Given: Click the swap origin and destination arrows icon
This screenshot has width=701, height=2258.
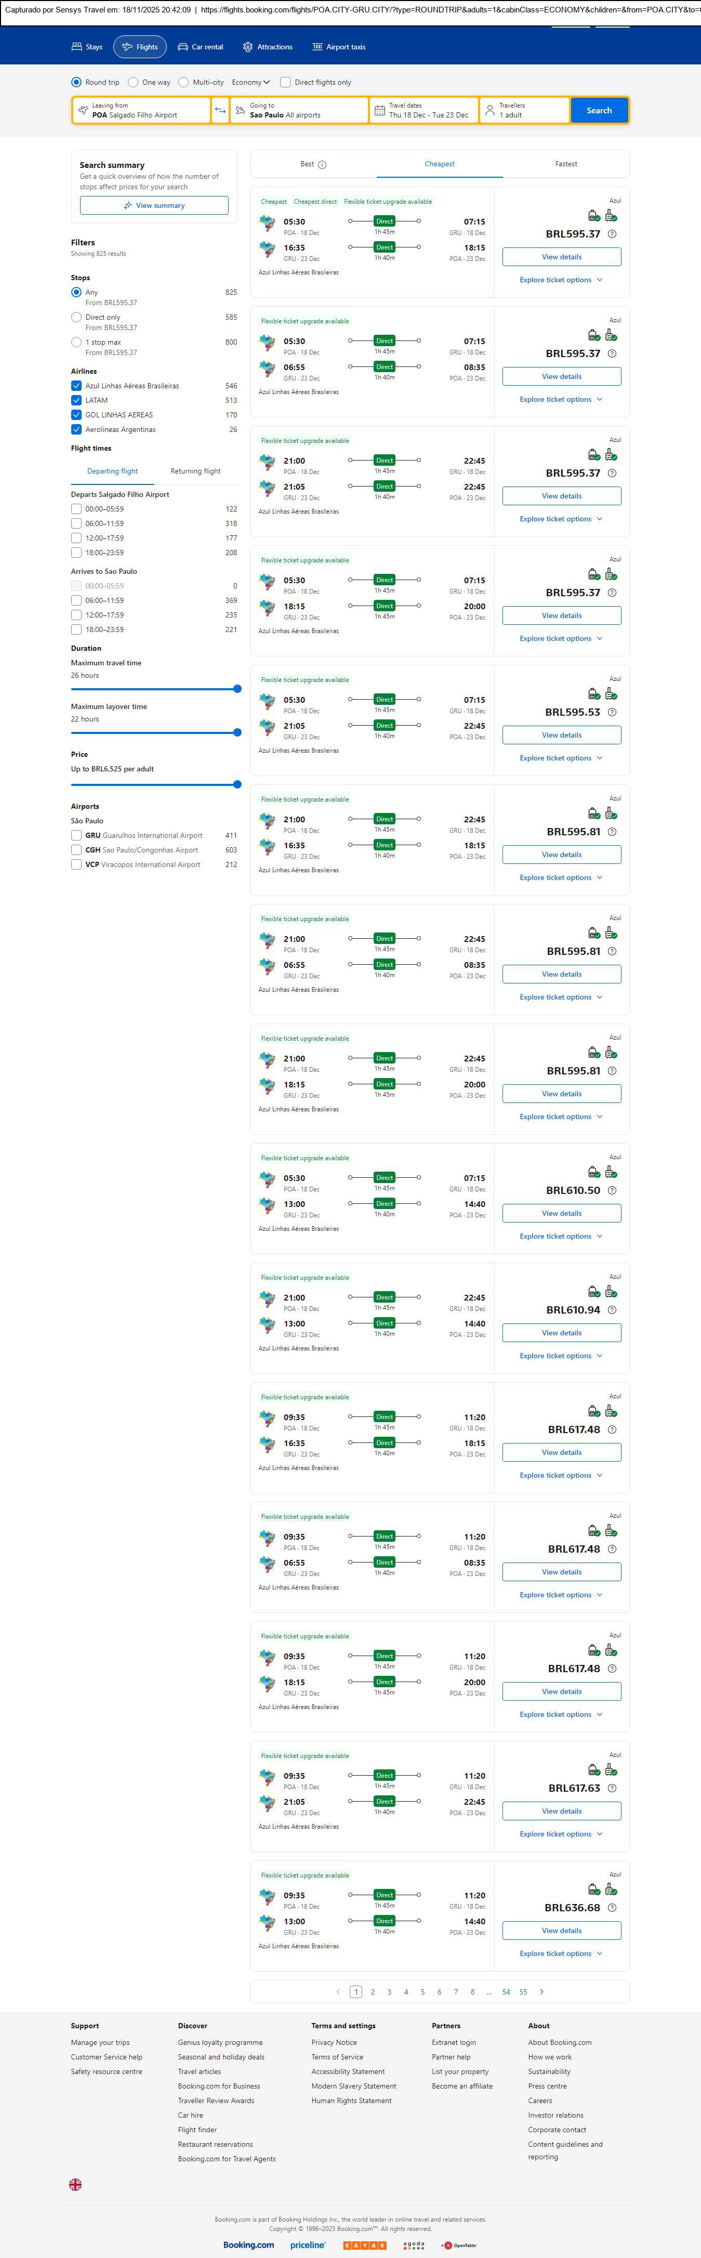Looking at the screenshot, I should pyautogui.click(x=220, y=110).
